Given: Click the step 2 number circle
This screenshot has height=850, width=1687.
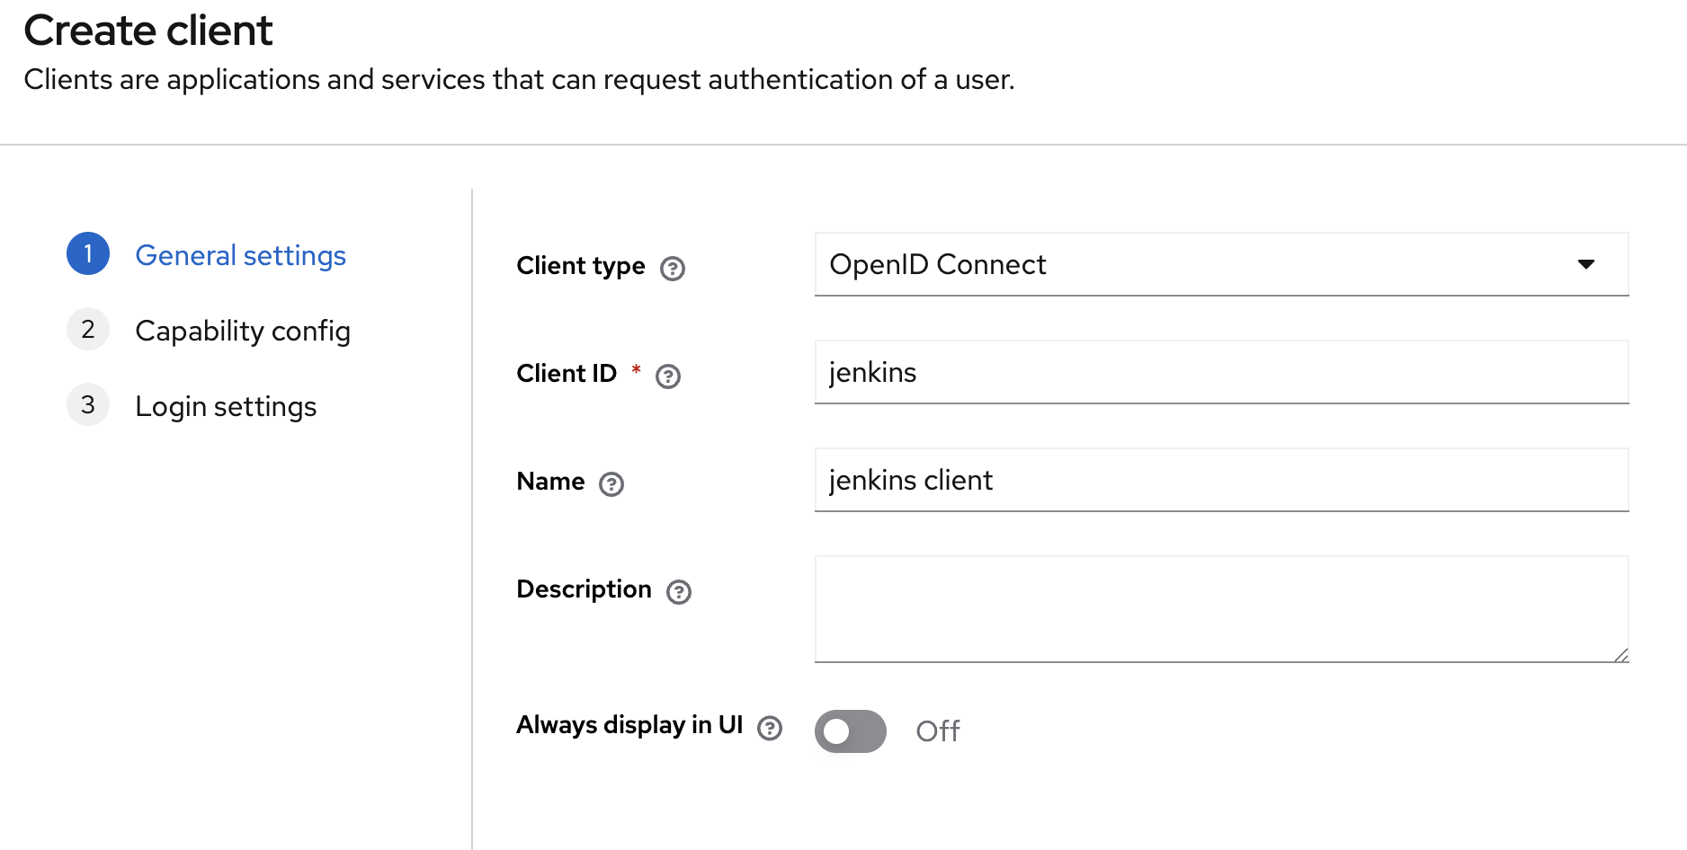Looking at the screenshot, I should coord(88,329).
